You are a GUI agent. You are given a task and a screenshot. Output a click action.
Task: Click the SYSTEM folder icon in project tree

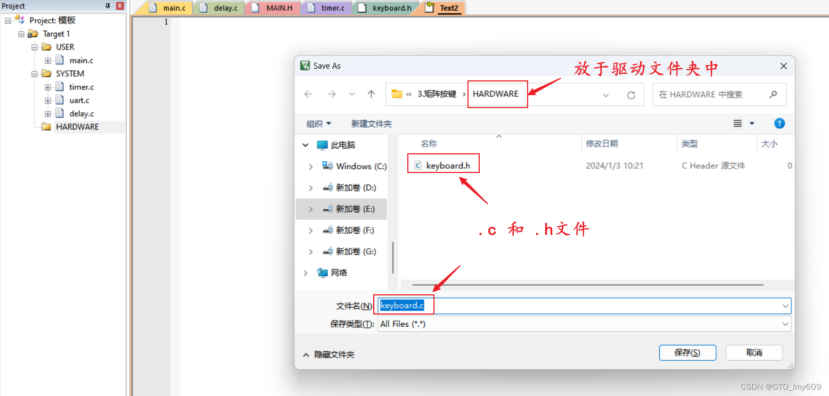46,73
